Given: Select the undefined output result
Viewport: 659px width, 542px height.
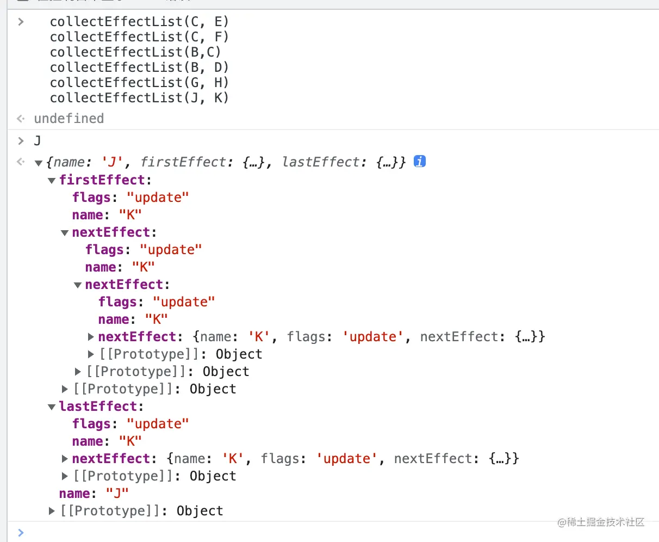Looking at the screenshot, I should [69, 119].
